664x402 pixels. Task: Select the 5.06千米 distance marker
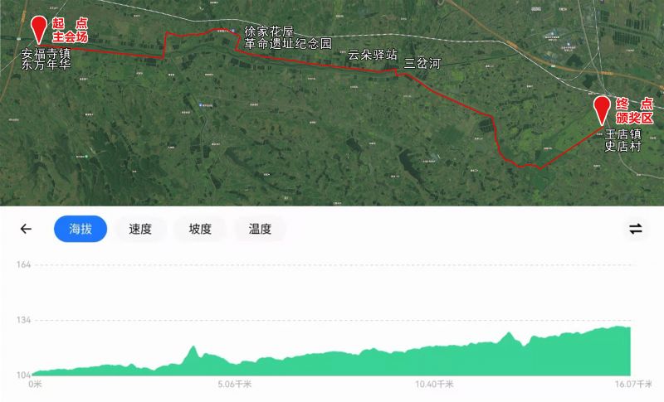pyautogui.click(x=234, y=385)
